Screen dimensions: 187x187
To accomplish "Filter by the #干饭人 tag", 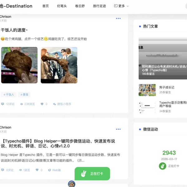I will click(x=9, y=95).
